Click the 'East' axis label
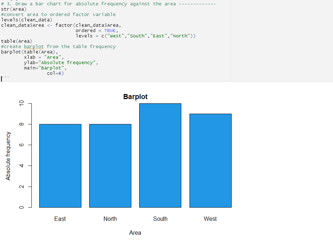This screenshot has height=244, width=333. pos(60,219)
